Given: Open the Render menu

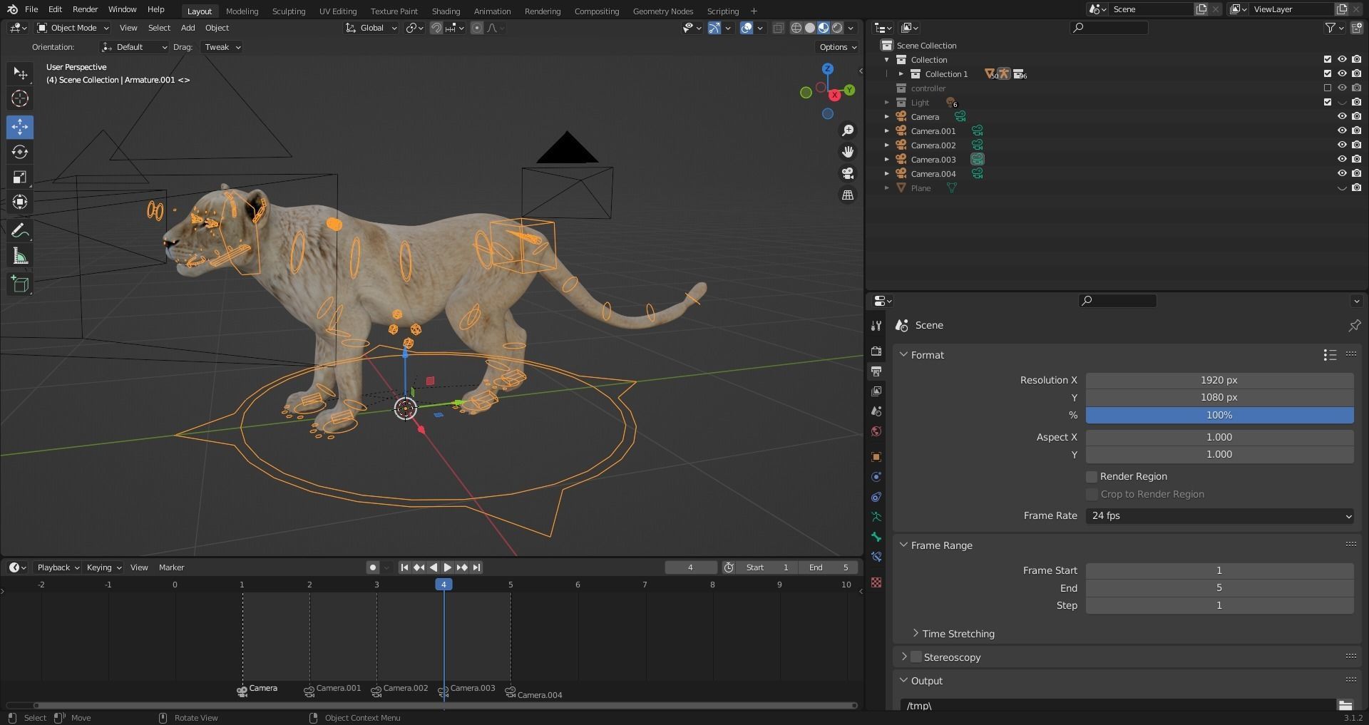Looking at the screenshot, I should coord(85,9).
